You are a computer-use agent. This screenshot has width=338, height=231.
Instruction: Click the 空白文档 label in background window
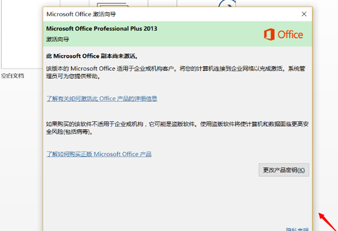pyautogui.click(x=13, y=76)
